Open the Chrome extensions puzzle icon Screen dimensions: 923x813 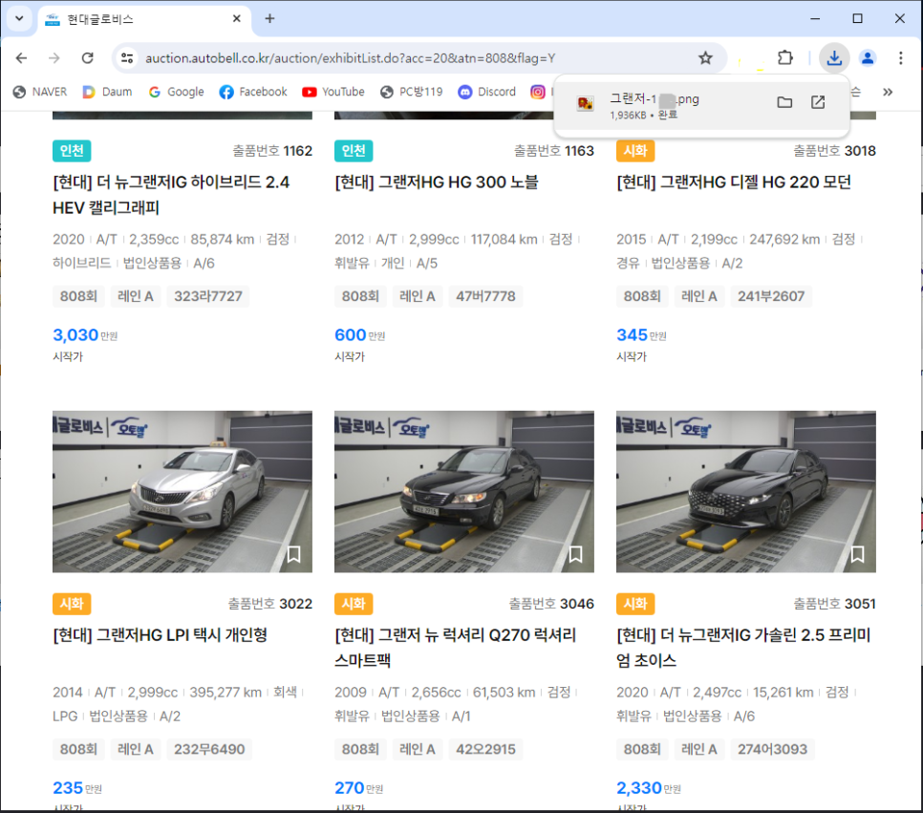pyautogui.click(x=784, y=58)
